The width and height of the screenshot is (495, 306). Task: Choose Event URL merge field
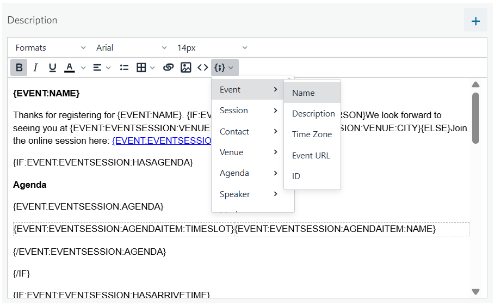312,156
